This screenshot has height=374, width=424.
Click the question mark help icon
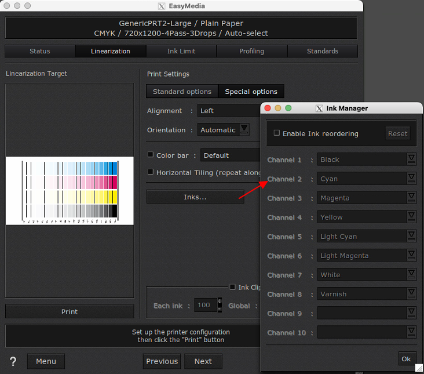[13, 362]
